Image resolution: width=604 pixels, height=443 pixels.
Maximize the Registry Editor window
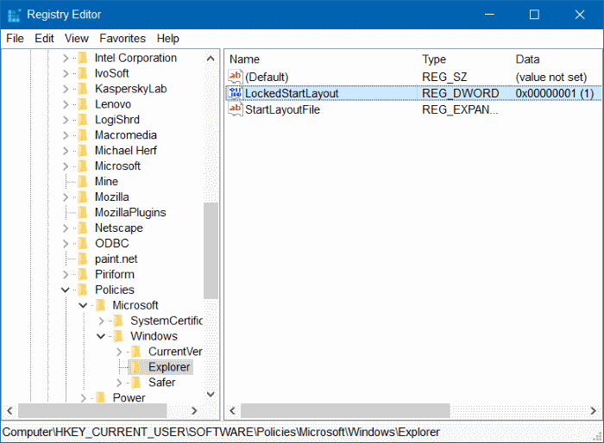534,15
